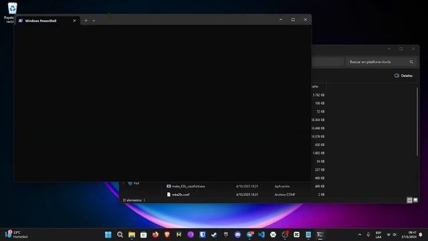Open the taskbar app with red badge next to Discord

[x=249, y=235]
